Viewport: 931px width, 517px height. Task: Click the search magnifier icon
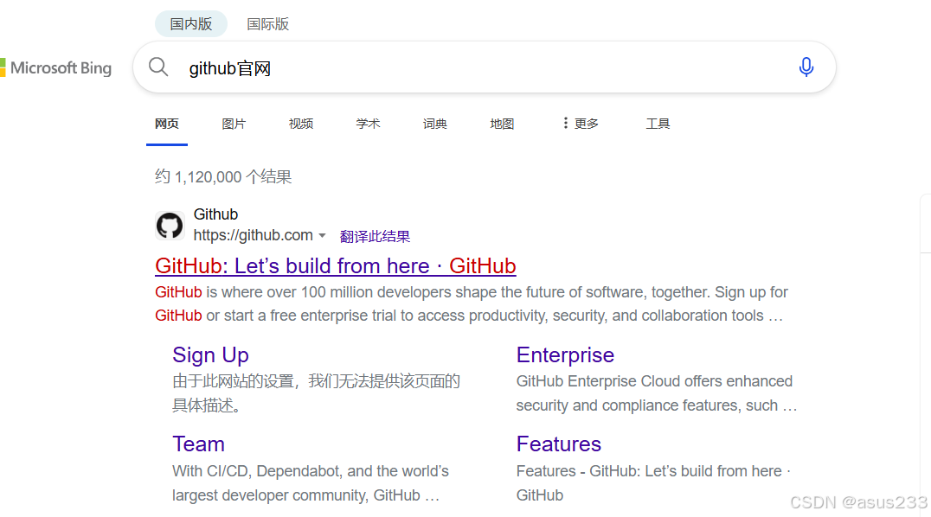coord(158,67)
